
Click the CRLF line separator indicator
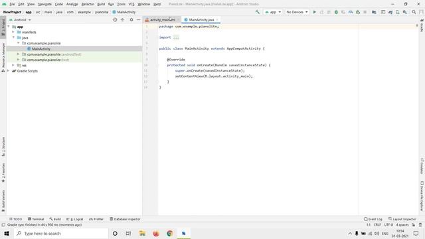[377, 225]
